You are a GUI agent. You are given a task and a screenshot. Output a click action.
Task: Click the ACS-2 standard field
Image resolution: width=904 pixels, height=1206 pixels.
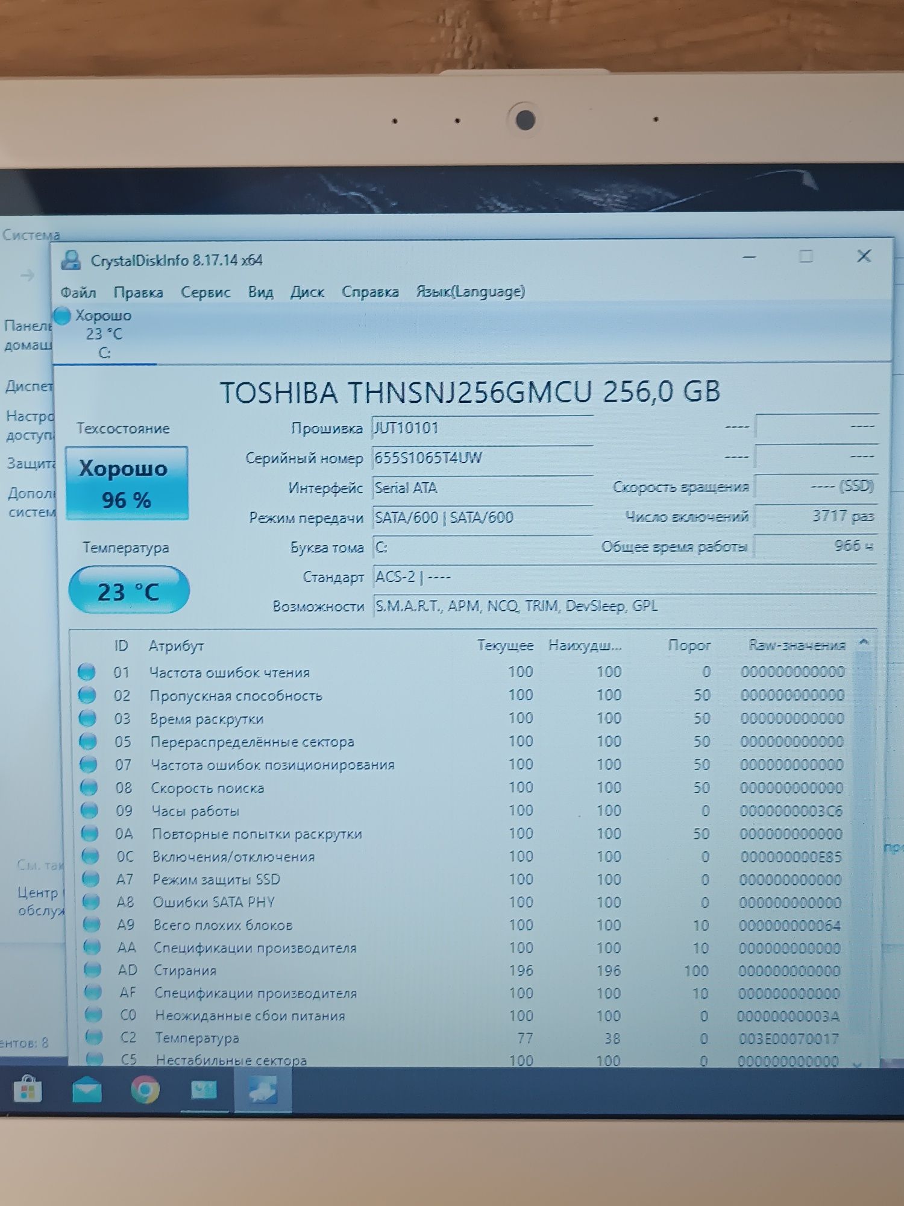pyautogui.click(x=624, y=577)
